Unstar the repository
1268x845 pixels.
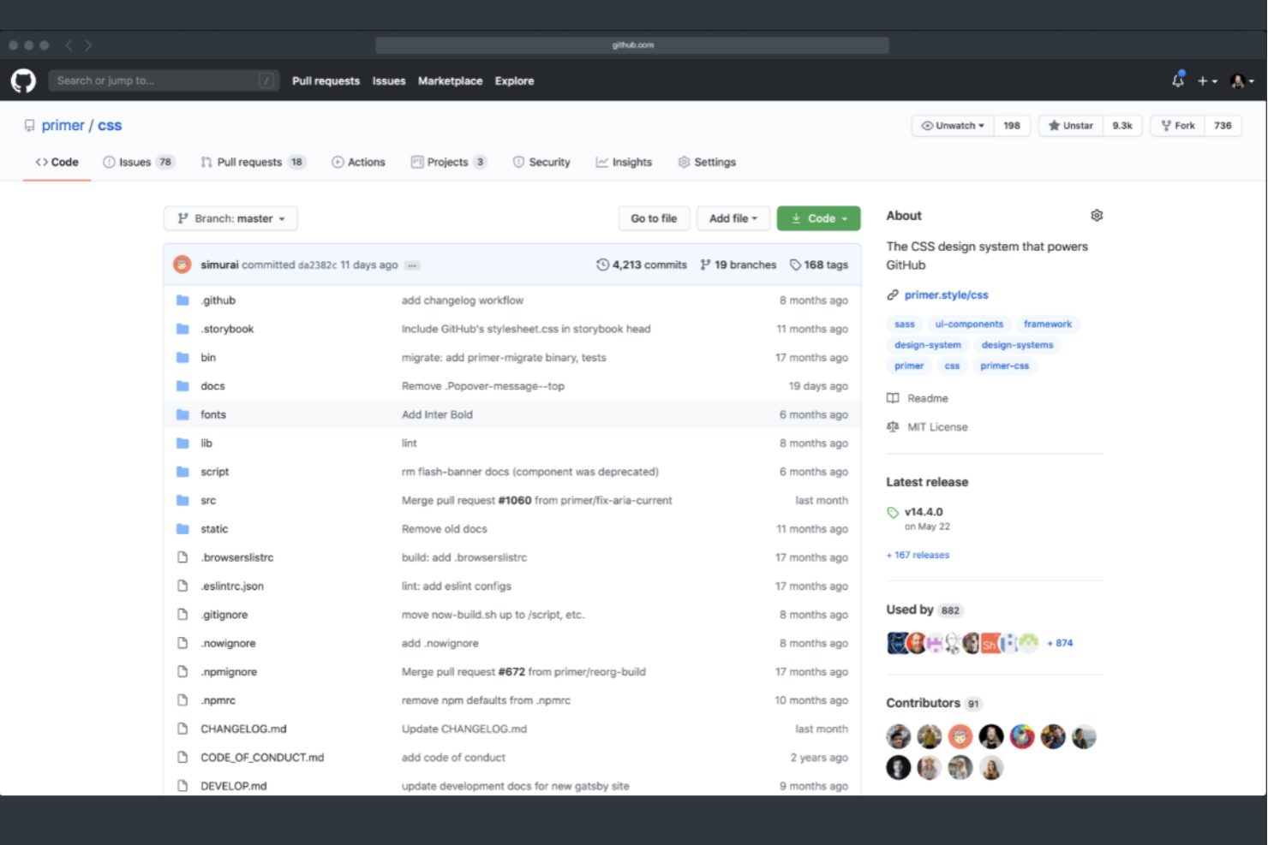click(1069, 125)
